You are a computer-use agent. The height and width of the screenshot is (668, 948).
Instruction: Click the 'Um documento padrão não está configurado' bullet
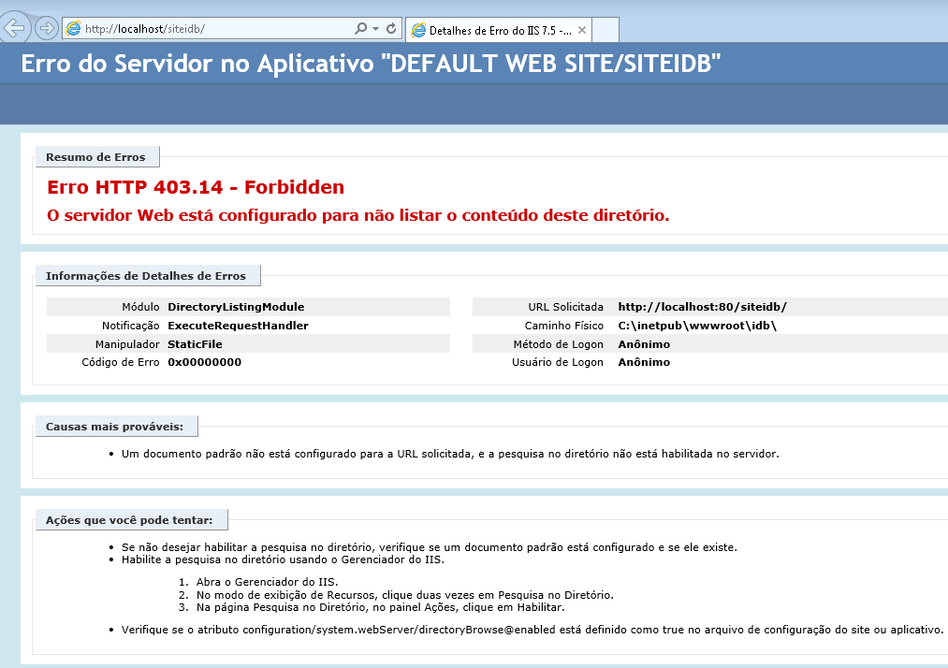(x=450, y=454)
